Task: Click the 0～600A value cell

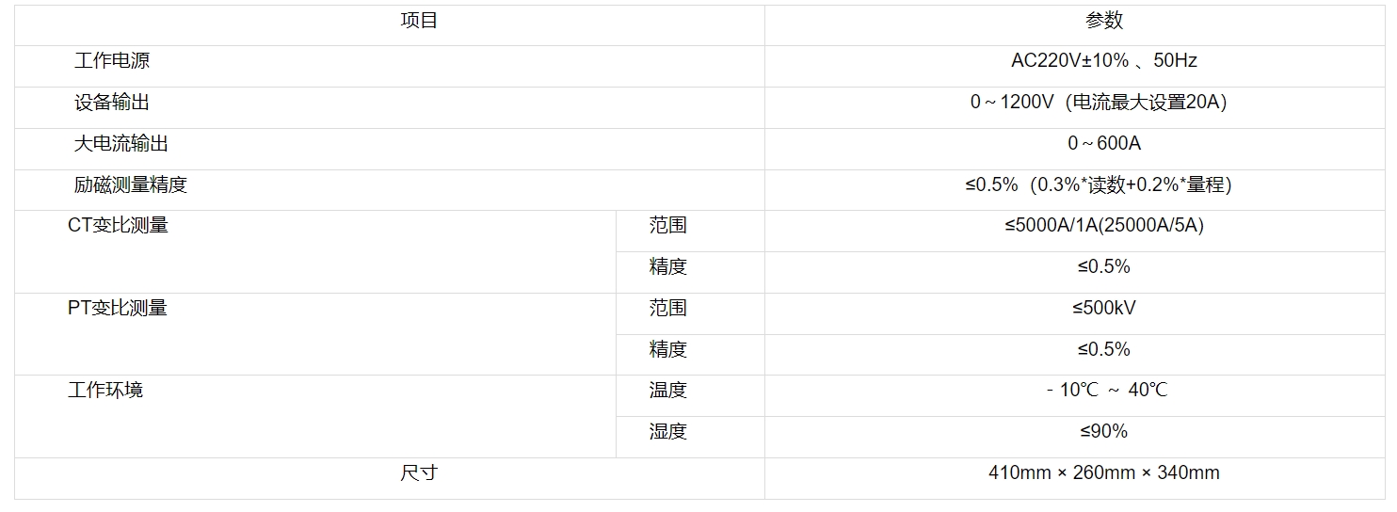Action: [1103, 144]
